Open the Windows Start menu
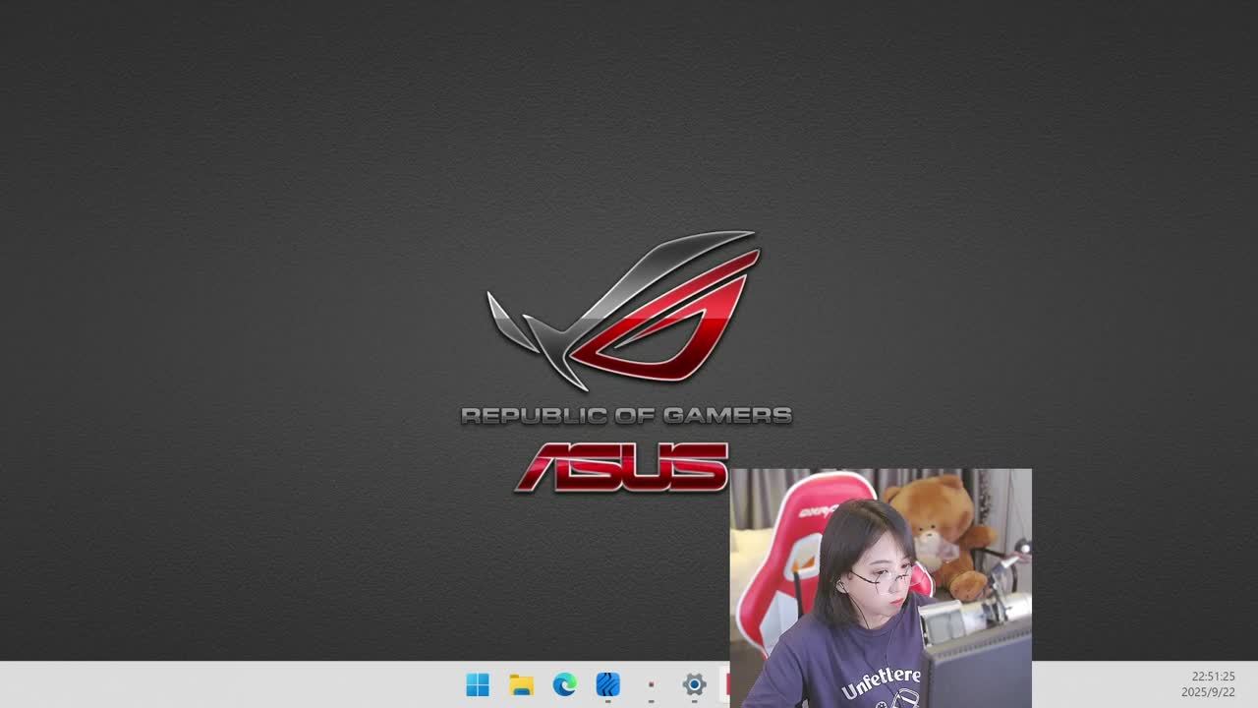1258x708 pixels. pyautogui.click(x=478, y=685)
